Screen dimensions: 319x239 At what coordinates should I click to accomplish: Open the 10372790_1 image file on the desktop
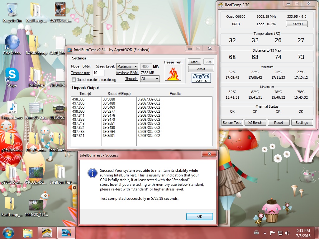click(60, 12)
